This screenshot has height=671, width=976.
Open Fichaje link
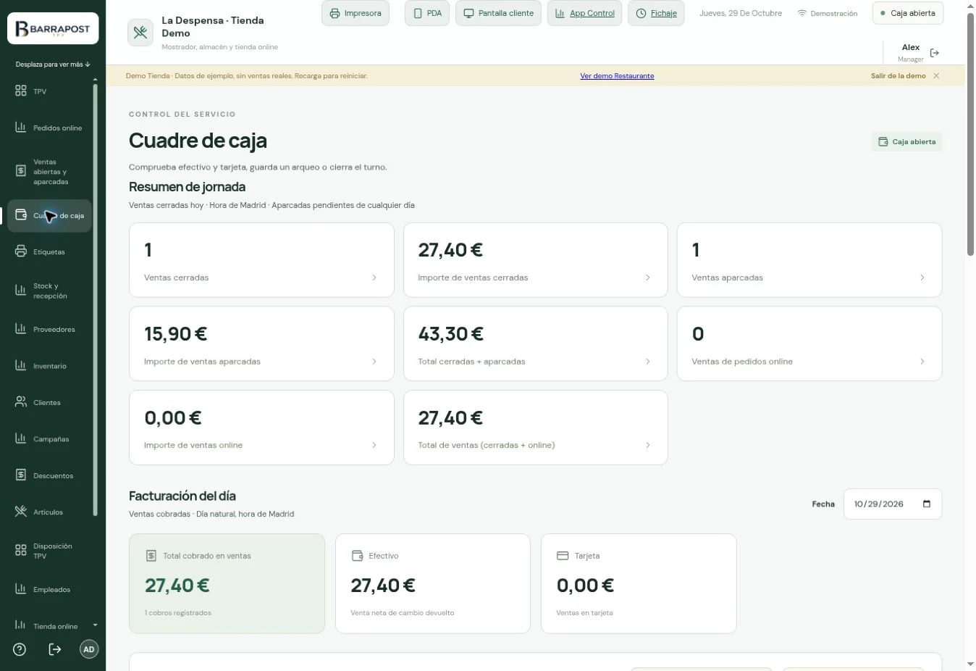657,13
